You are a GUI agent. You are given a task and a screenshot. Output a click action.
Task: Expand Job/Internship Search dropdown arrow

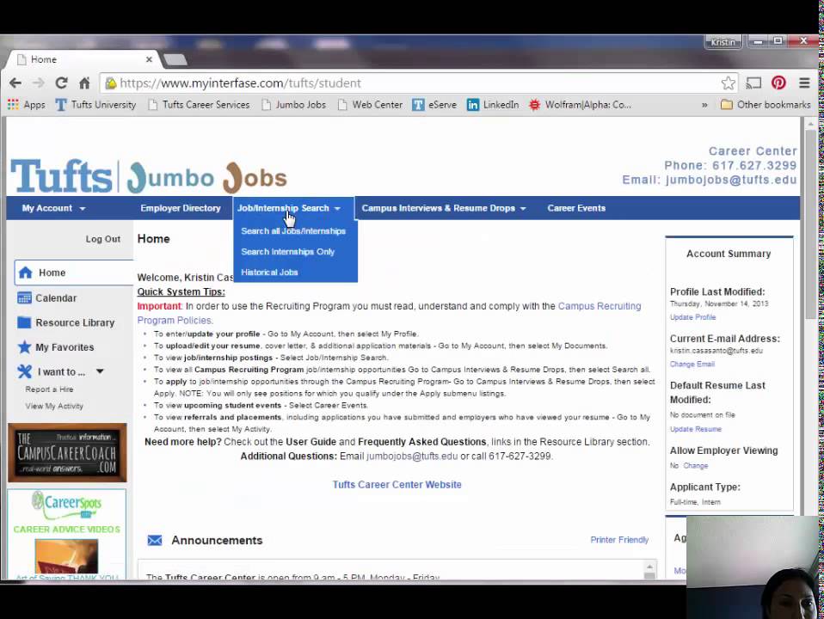(x=337, y=209)
